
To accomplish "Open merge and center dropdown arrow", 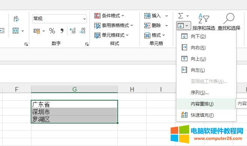I will [x=23, y=31].
